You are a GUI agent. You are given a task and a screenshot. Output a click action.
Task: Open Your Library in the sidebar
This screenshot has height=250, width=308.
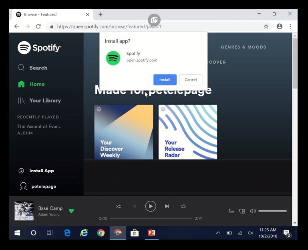45,101
